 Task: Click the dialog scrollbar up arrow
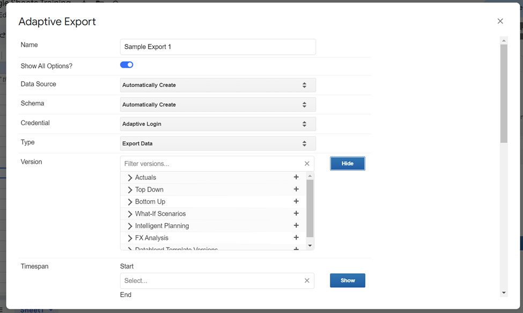click(504, 41)
